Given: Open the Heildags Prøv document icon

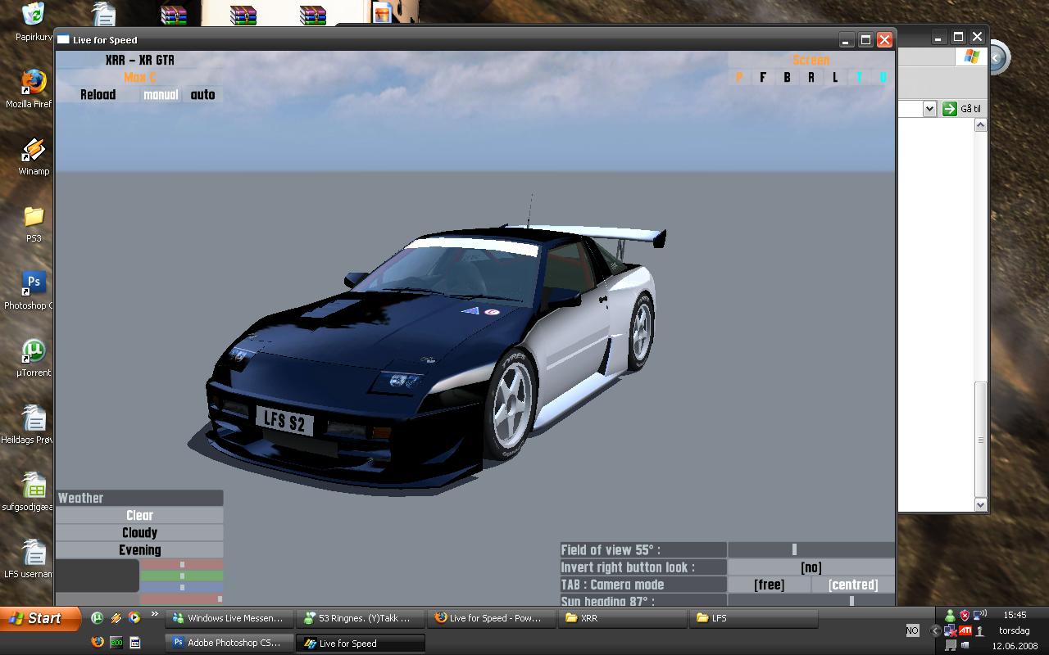Looking at the screenshot, I should point(33,424).
